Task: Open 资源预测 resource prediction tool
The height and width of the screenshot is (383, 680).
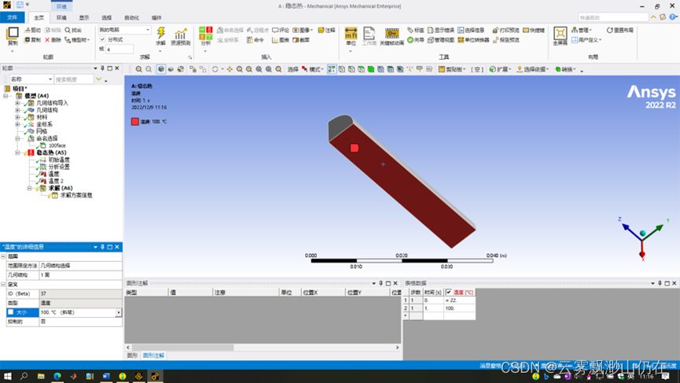Action: [x=181, y=36]
